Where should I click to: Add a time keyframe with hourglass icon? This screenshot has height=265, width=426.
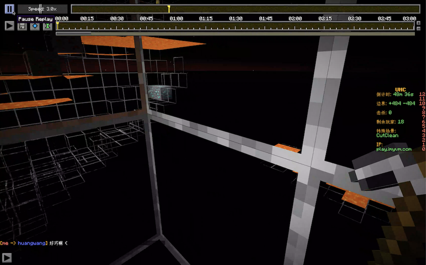click(48, 26)
